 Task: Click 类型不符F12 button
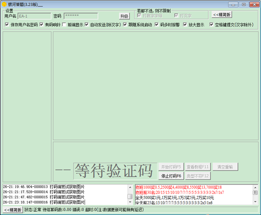198,176
